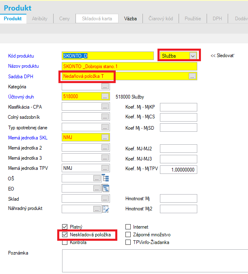Open lookup button for Kategória field
Image resolution: width=248 pixels, height=274 pixels.
point(105,86)
